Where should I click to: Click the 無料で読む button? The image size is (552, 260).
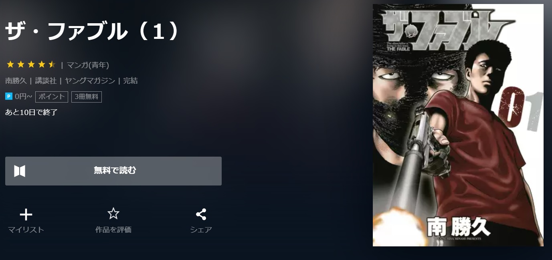point(113,171)
